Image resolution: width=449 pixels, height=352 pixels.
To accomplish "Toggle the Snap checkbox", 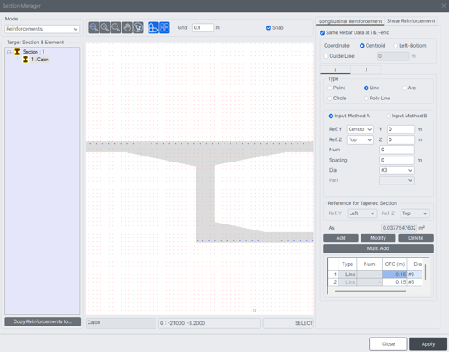I will point(269,28).
